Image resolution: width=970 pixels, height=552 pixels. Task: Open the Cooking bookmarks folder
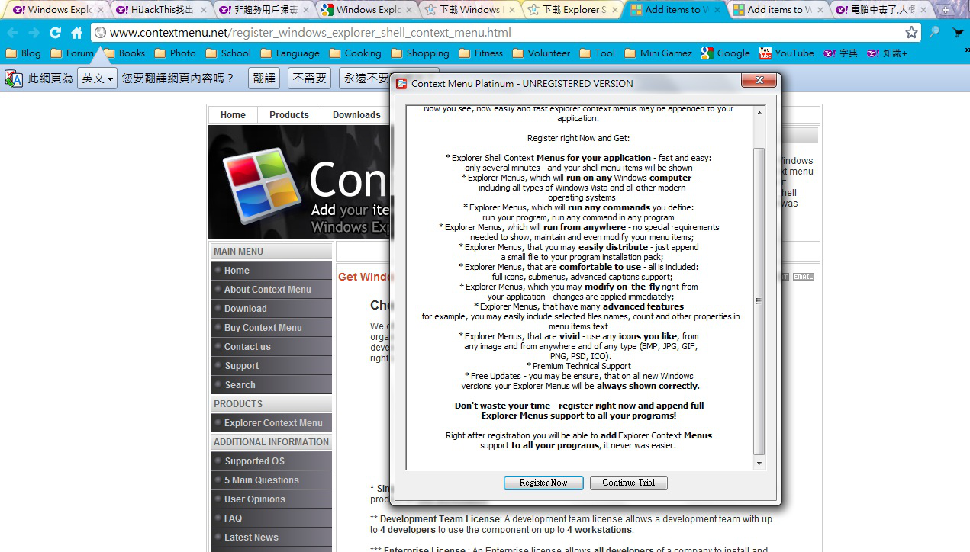pyautogui.click(x=355, y=53)
